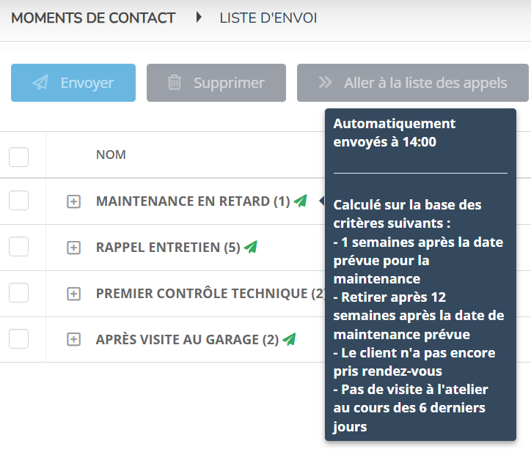
Task: Click the paper plane icon in Envoyer button
Action: point(40,83)
